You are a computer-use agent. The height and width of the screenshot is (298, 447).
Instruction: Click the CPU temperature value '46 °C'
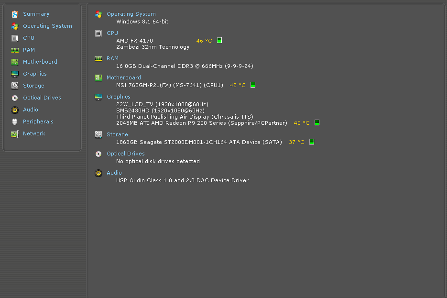[x=204, y=41]
